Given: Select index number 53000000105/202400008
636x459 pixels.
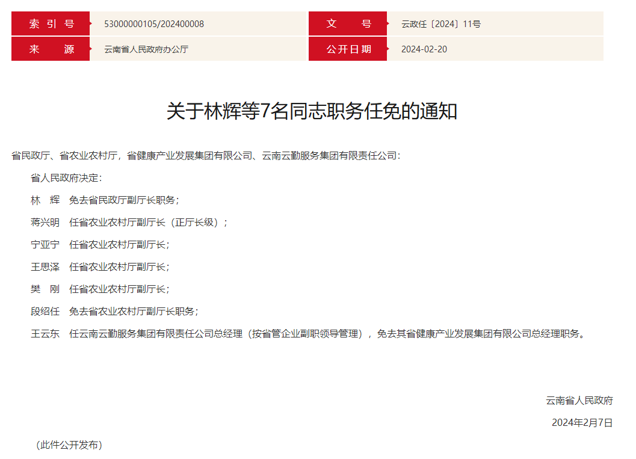Looking at the screenshot, I should (x=154, y=24).
